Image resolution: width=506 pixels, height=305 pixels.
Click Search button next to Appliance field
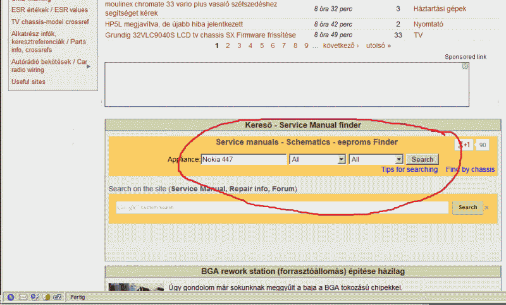click(422, 159)
